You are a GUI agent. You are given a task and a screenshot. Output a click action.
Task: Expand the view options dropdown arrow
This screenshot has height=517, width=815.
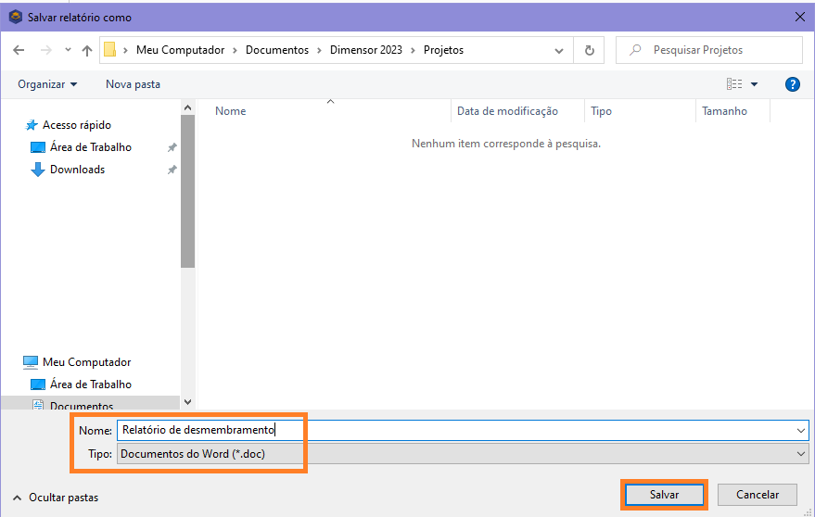(754, 84)
